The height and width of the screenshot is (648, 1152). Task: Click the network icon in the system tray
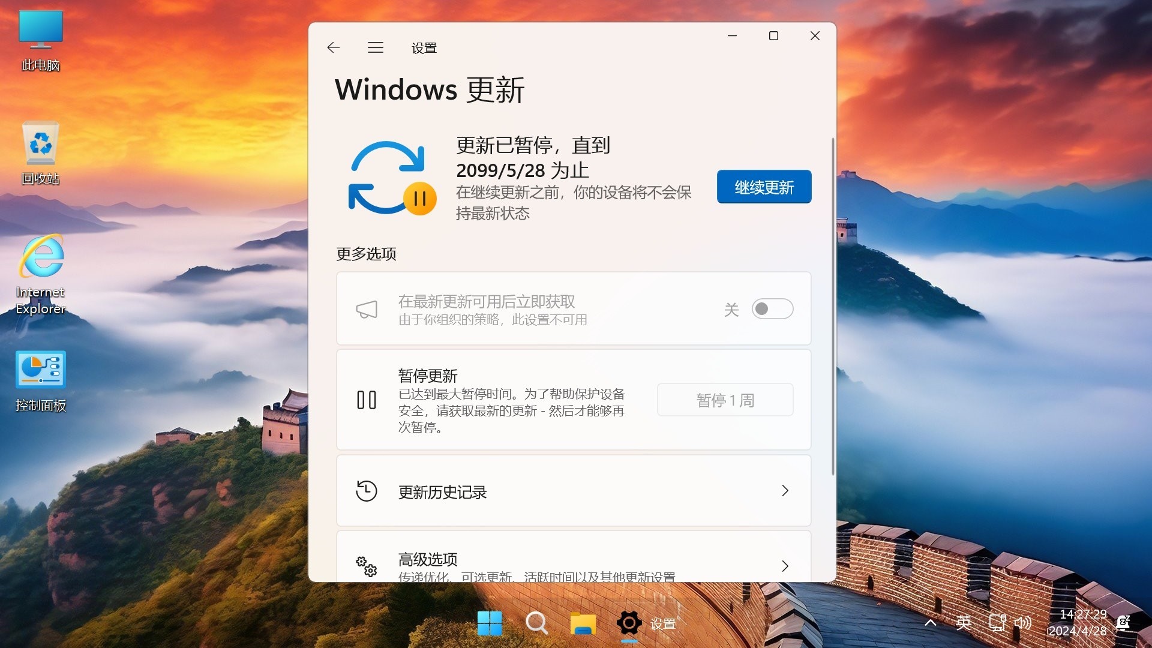click(998, 623)
